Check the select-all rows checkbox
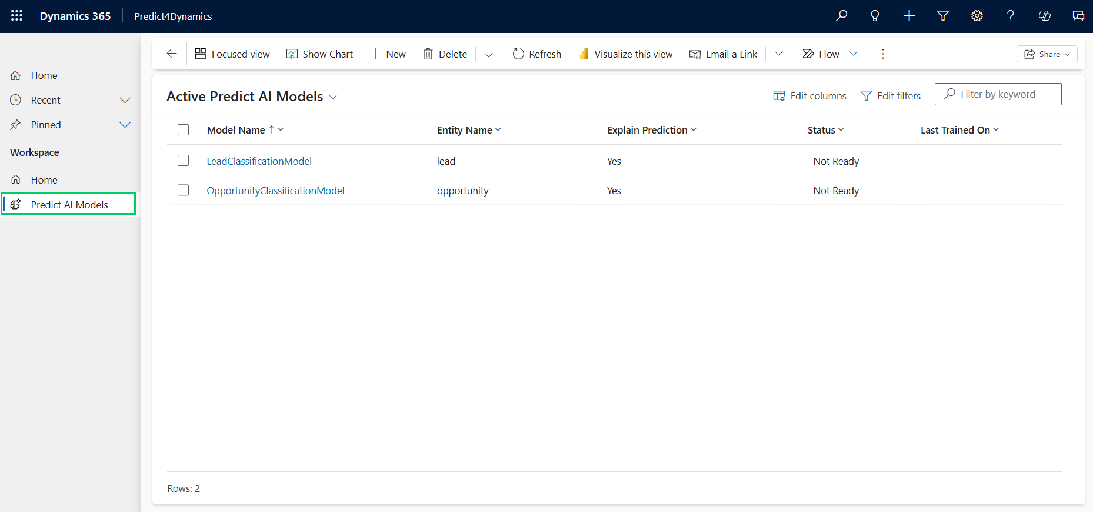 [x=184, y=130]
